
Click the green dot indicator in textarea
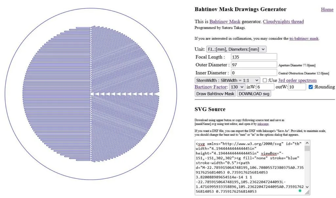coord(300,190)
